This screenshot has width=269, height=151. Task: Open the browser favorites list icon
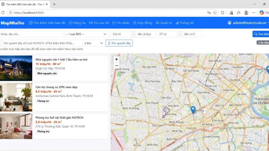[238, 12]
